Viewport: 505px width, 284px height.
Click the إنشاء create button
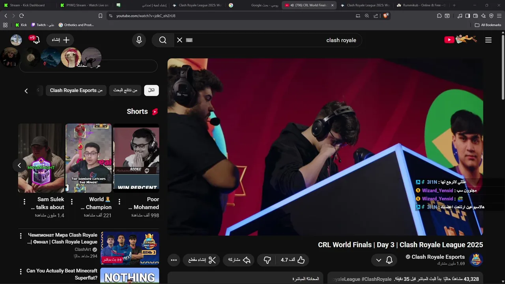[x=60, y=40]
